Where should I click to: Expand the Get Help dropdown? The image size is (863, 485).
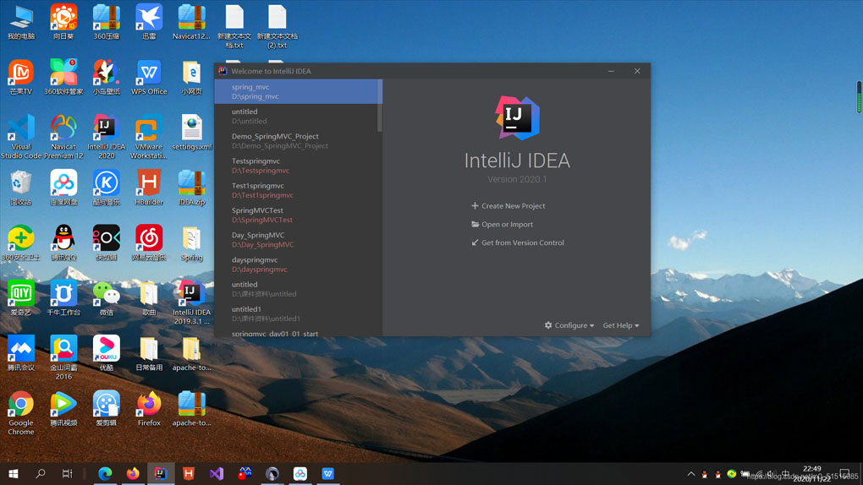[x=620, y=325]
